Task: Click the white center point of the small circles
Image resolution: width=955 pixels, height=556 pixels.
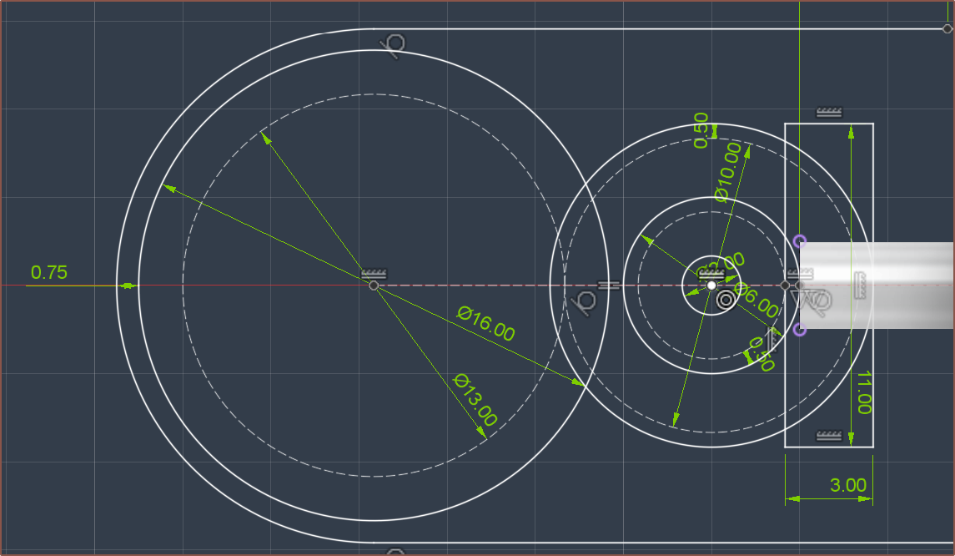Action: [711, 286]
